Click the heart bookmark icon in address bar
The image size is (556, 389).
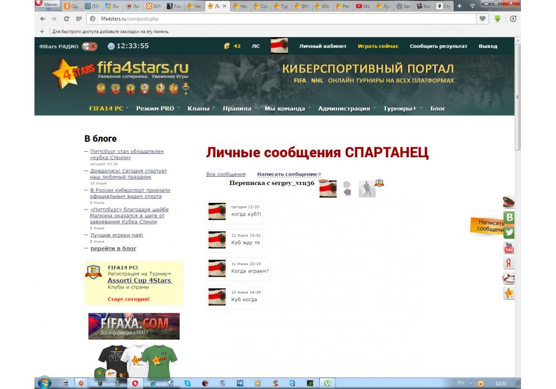(483, 18)
